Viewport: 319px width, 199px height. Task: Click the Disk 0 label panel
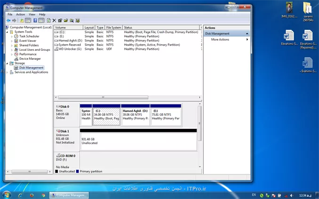click(66, 115)
